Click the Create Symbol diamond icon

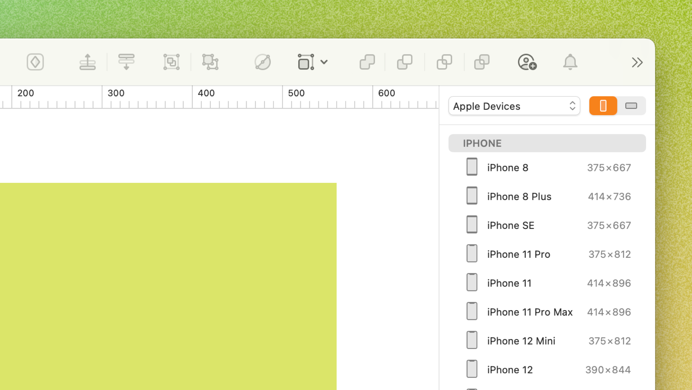point(35,62)
